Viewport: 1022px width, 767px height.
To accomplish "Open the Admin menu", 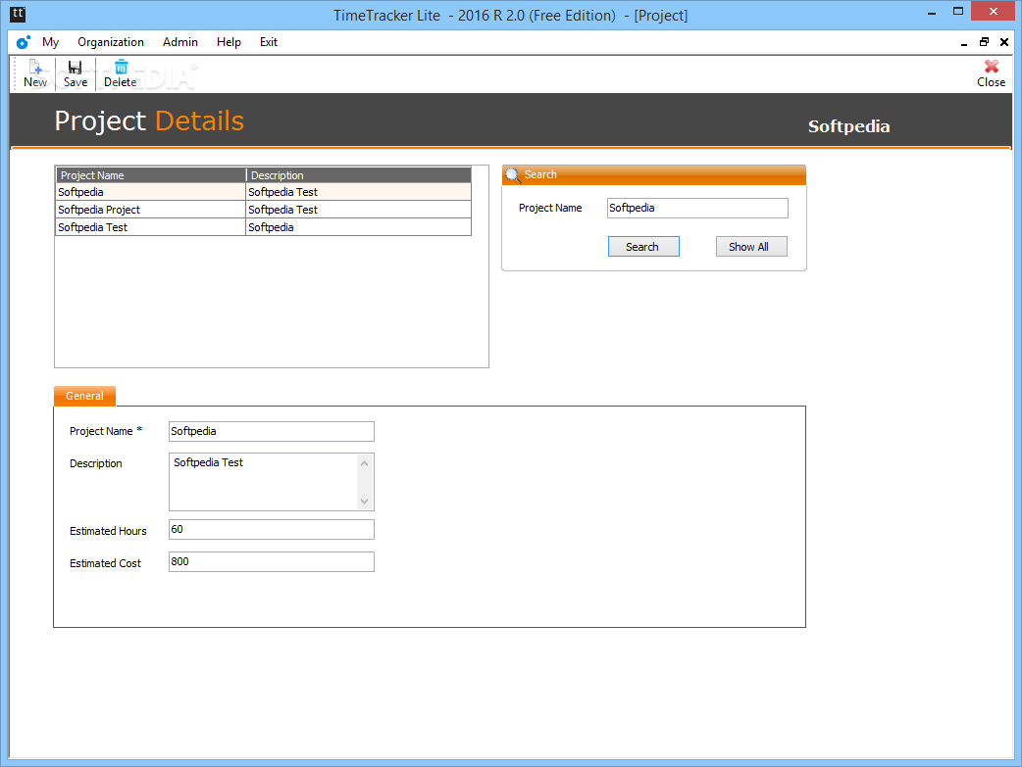I will [180, 42].
